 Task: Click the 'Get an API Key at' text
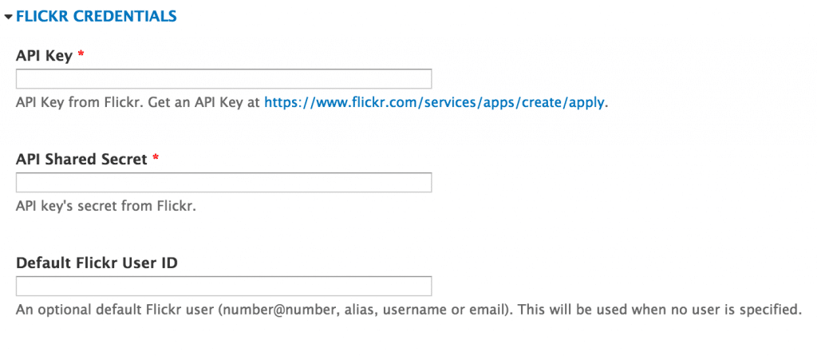203,103
